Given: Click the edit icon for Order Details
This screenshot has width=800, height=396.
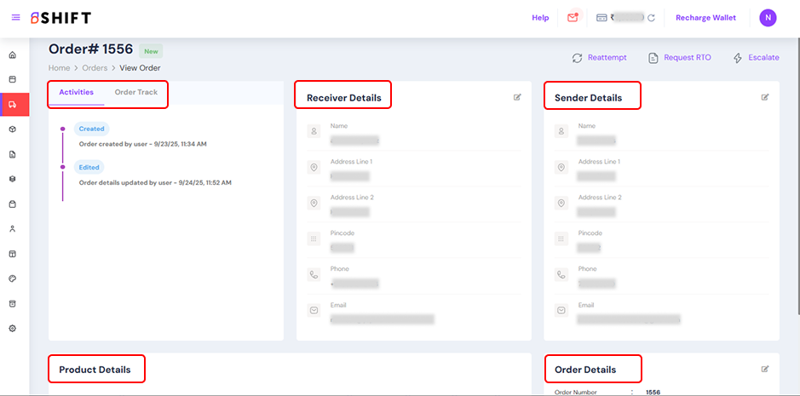Looking at the screenshot, I should [x=764, y=369].
